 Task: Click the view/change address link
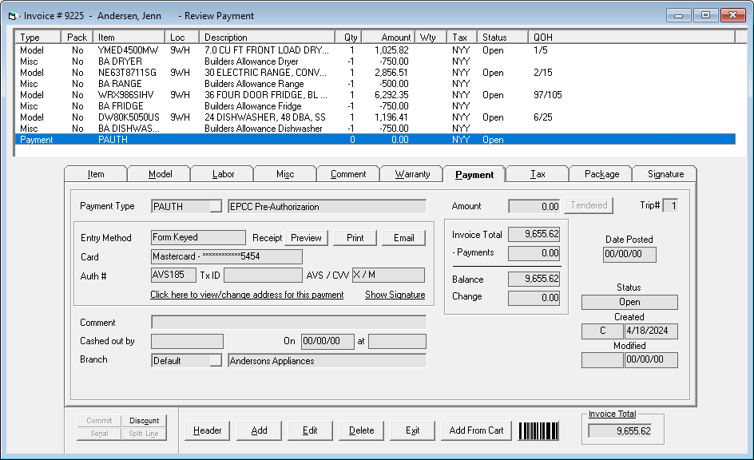(247, 295)
